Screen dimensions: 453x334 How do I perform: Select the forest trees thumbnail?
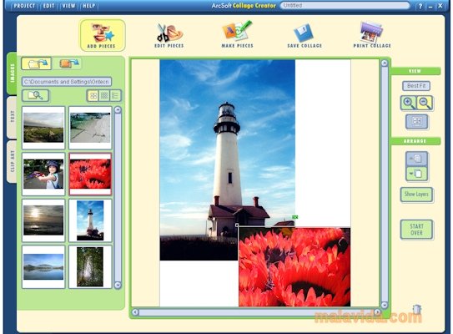[90, 266]
